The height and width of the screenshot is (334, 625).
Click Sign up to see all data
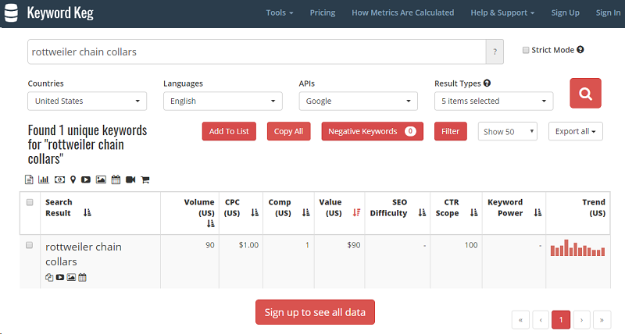click(x=315, y=312)
